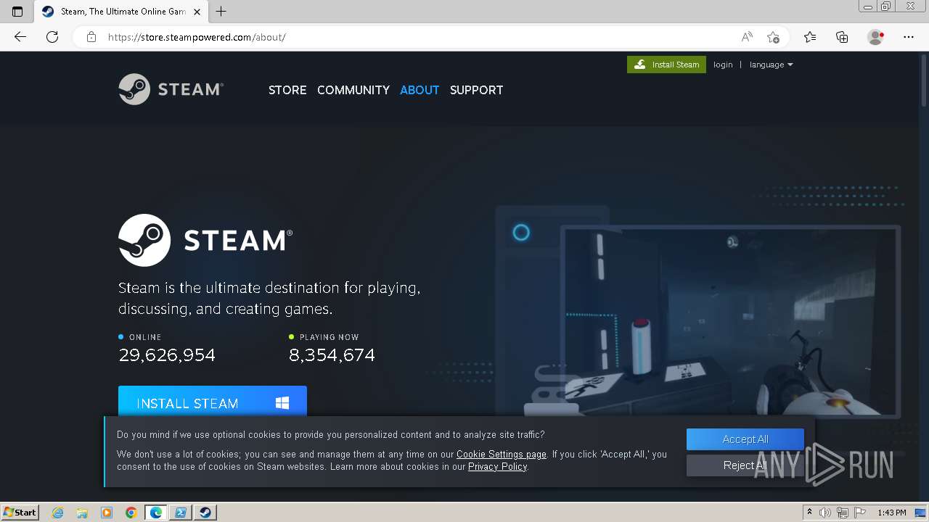Open the Steam taskbar button
The image size is (929, 522).
tap(205, 513)
